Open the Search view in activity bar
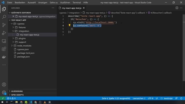The width and height of the screenshot is (185, 104). click(4, 17)
